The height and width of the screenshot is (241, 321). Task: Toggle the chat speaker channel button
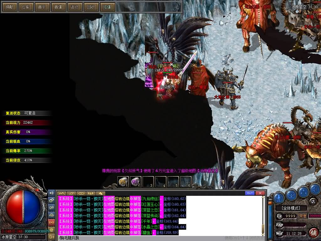pos(52,192)
